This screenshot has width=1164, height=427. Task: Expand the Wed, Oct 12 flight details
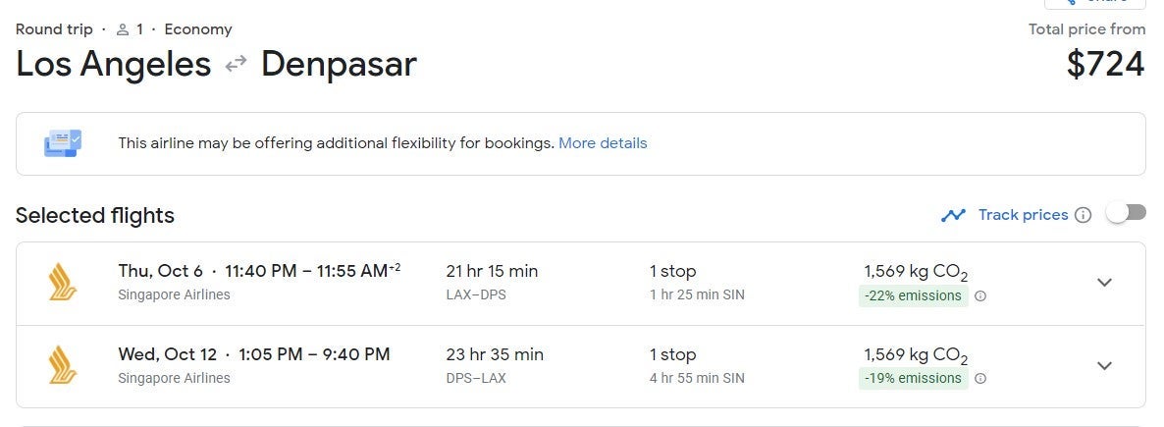pyautogui.click(x=1104, y=365)
